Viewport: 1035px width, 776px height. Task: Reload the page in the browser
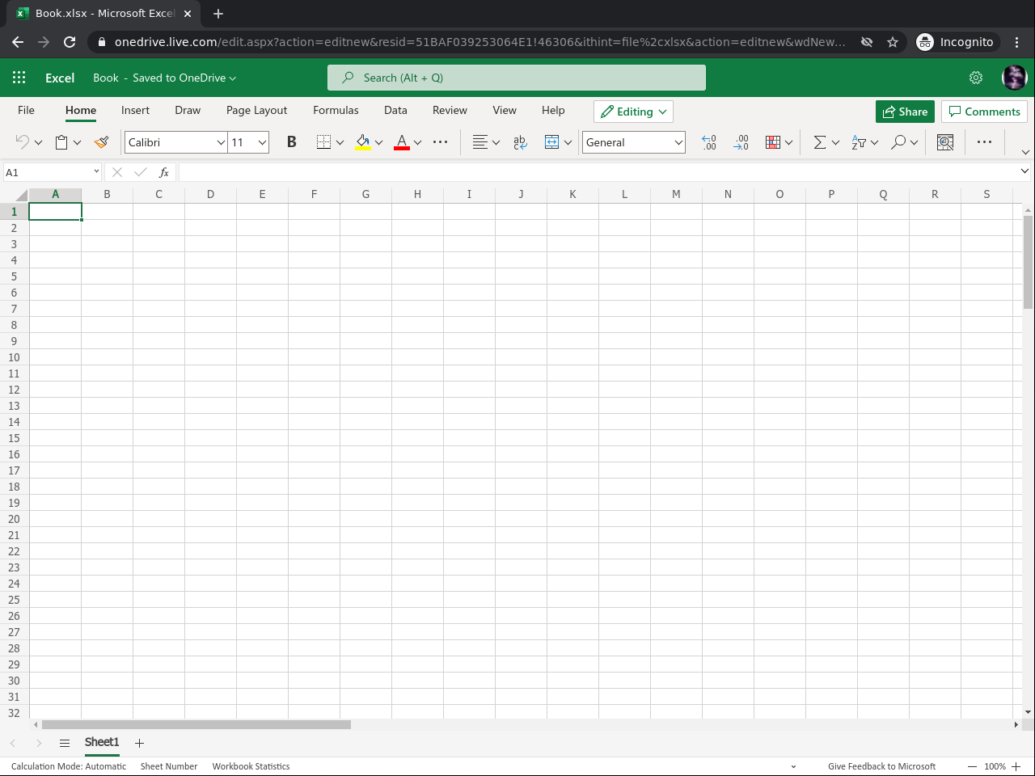pyautogui.click(x=70, y=42)
